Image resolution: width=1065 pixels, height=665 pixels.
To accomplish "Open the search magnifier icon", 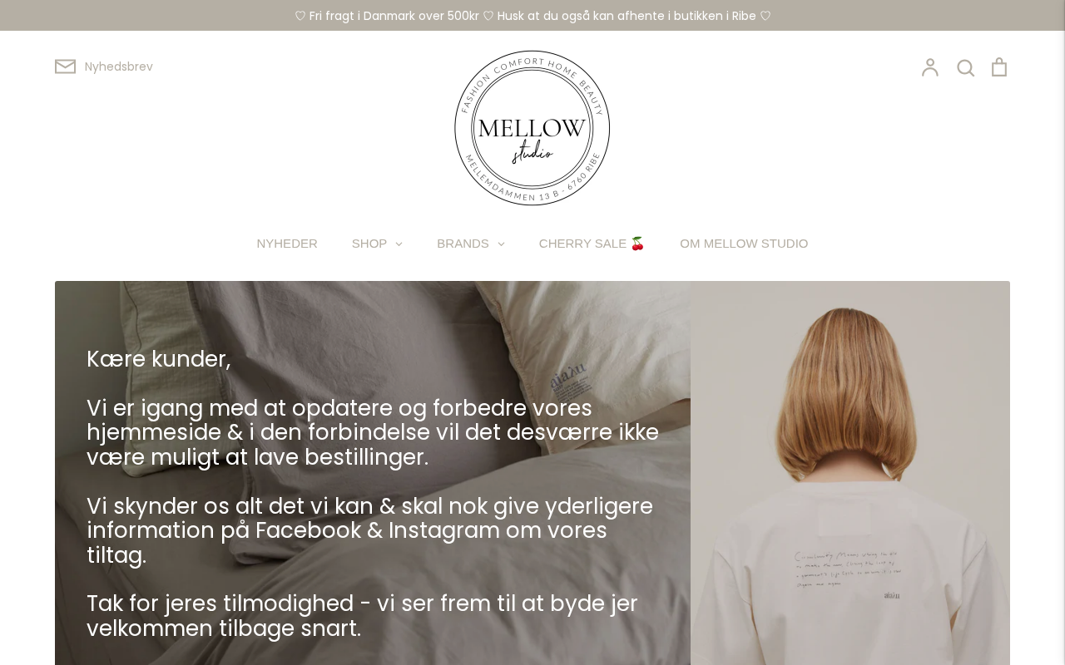I will pos(965,67).
